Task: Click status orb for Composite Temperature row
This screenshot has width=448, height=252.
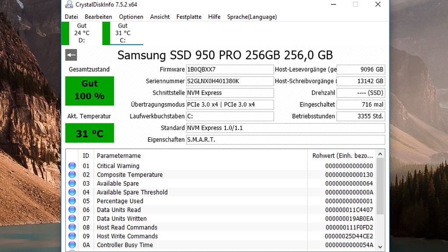Action: point(72,175)
